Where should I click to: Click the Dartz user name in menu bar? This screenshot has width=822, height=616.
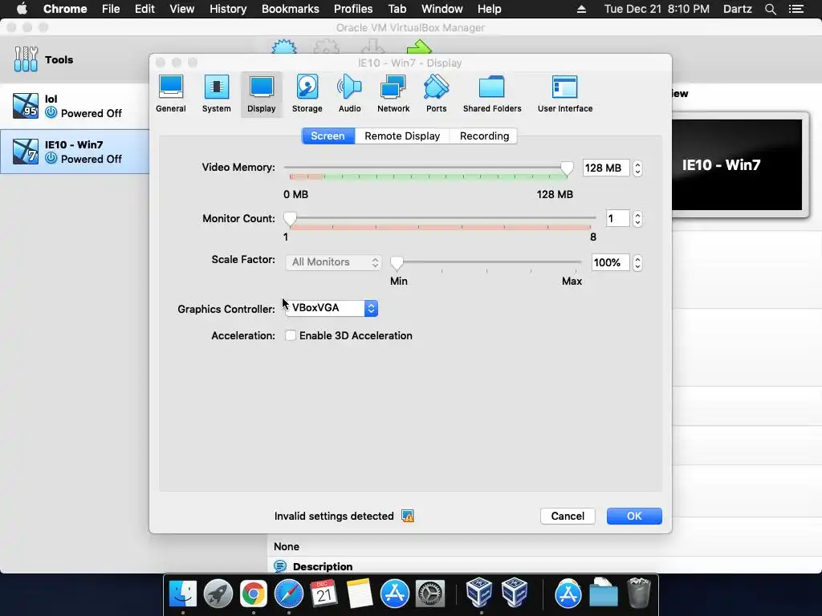738,9
